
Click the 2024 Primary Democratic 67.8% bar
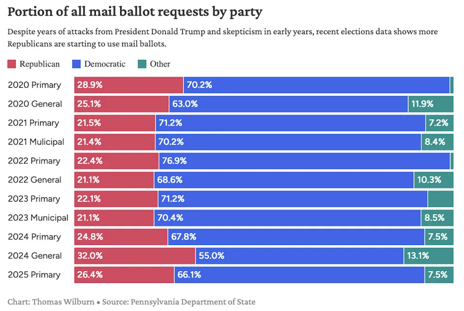[x=296, y=237]
